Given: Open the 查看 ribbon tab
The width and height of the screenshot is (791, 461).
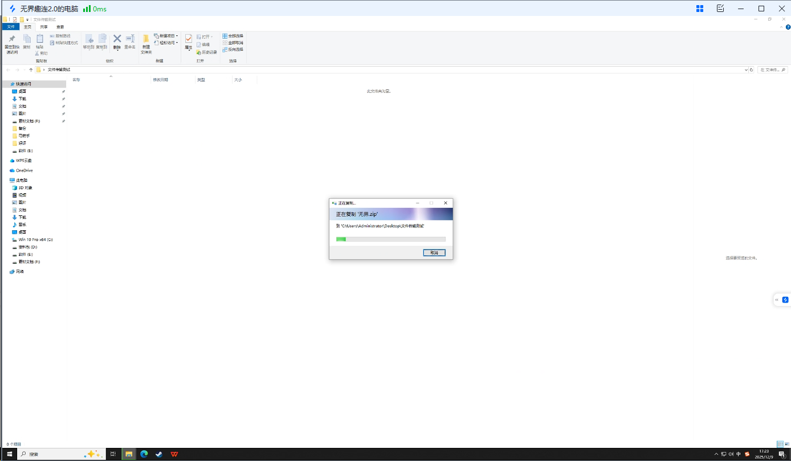Looking at the screenshot, I should coord(60,27).
